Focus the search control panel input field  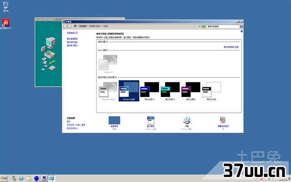tap(223, 26)
